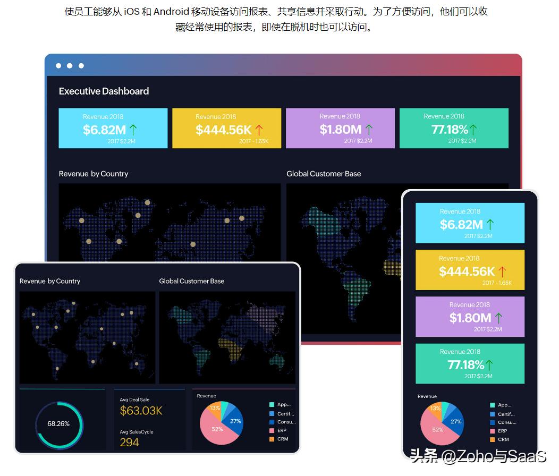Screen dimensions: 559x476
Task: Click the Certif... legend swatch on the phone
Action: [x=493, y=414]
